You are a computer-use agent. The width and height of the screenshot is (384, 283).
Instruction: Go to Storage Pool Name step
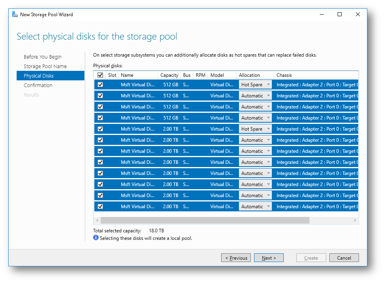(45, 66)
